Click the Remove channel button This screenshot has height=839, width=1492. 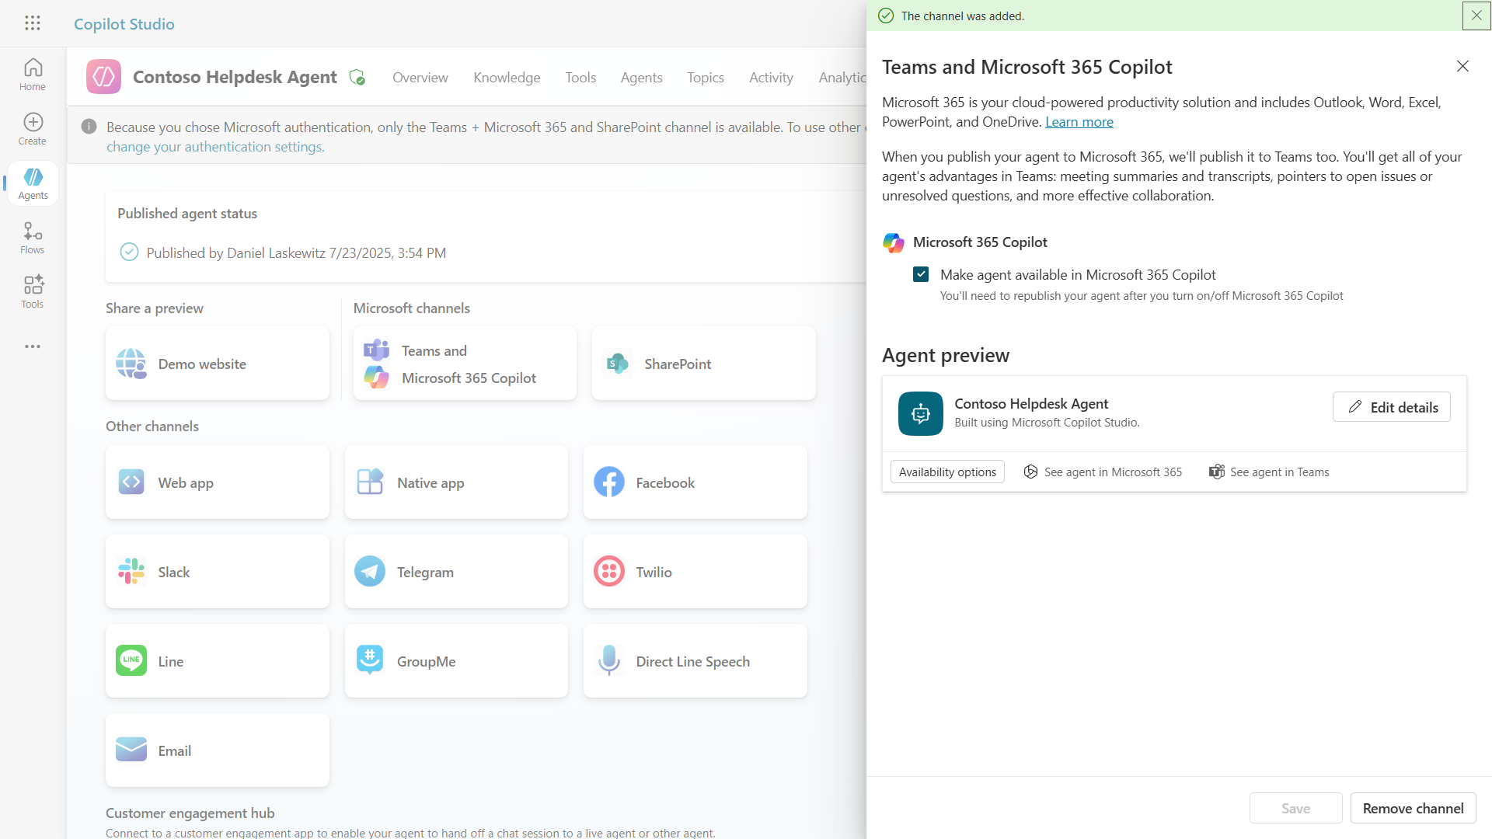pyautogui.click(x=1413, y=808)
